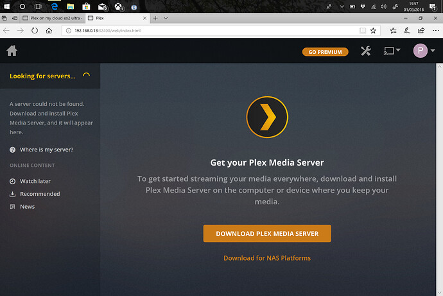The image size is (443, 296).
Task: Click the large Plex chevron logo
Action: click(x=267, y=117)
